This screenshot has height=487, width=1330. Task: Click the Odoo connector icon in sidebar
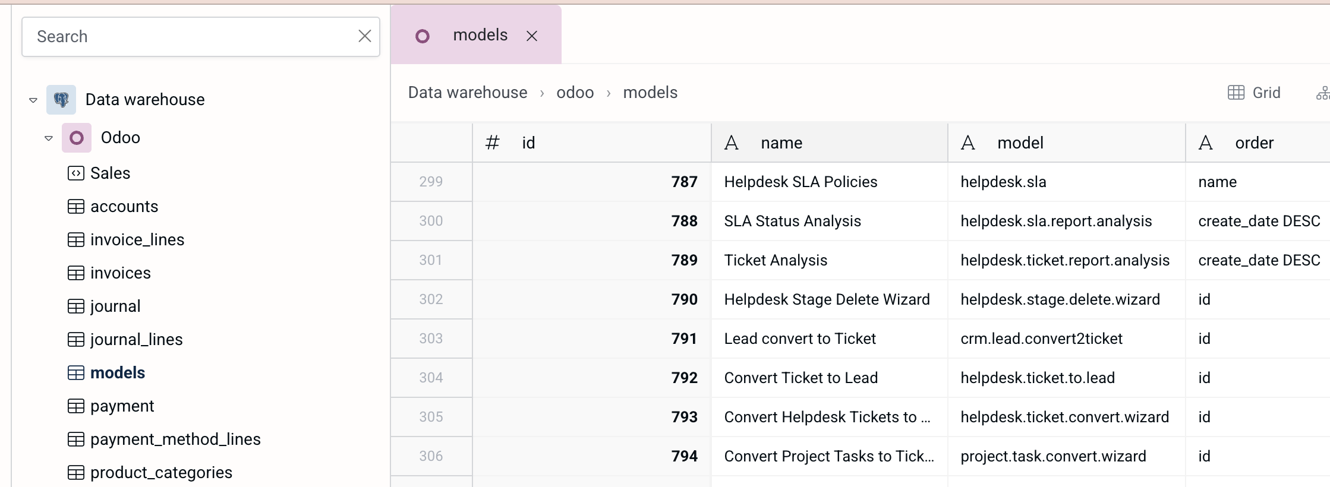click(x=77, y=138)
